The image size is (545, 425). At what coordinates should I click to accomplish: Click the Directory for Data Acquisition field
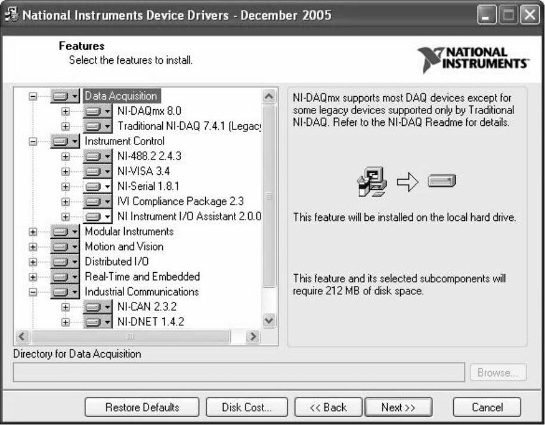[x=239, y=372]
